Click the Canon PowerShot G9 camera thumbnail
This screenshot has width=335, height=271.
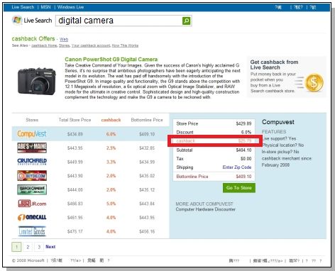(37, 81)
